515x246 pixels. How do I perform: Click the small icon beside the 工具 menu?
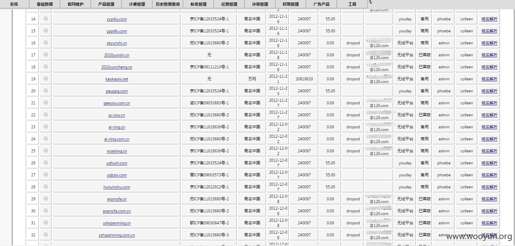(x=370, y=2)
